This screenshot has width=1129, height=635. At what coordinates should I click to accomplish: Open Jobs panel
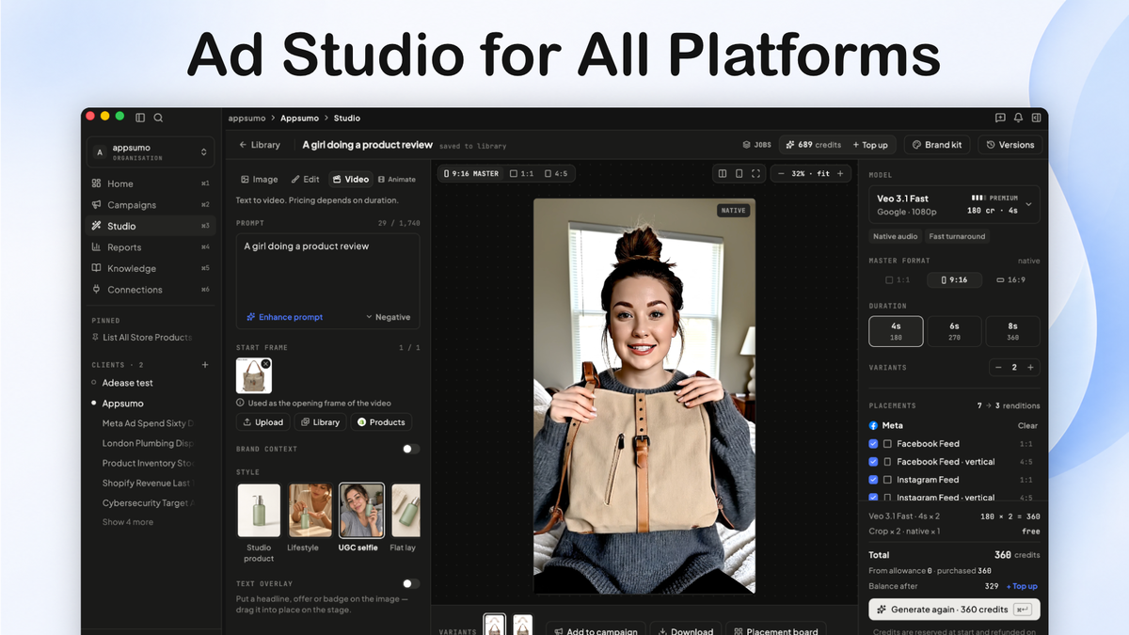(756, 145)
